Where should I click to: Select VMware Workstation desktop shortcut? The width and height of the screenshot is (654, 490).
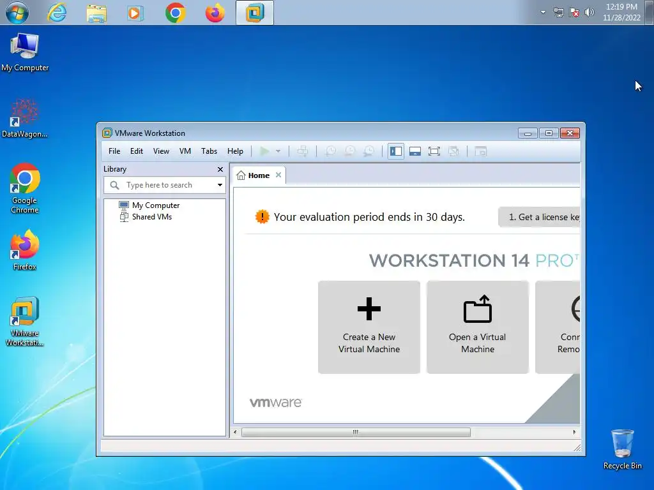tap(25, 322)
